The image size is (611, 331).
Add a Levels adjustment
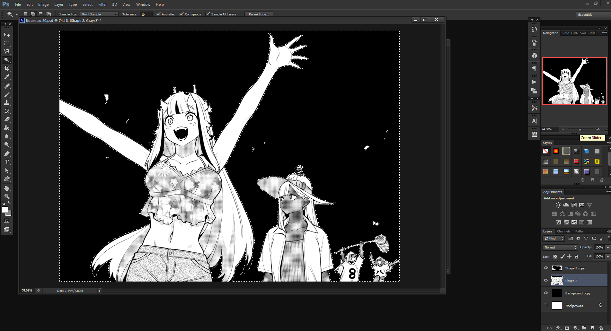pos(566,205)
